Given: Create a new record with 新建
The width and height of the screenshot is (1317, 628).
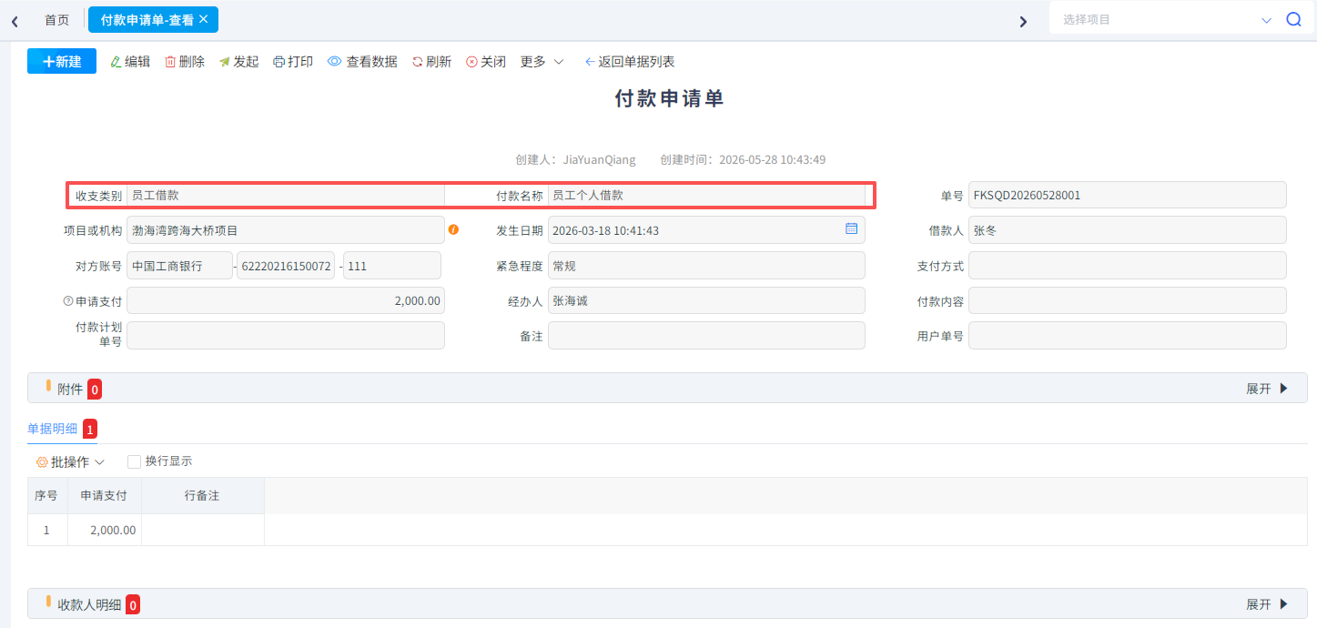Looking at the screenshot, I should click(x=62, y=61).
